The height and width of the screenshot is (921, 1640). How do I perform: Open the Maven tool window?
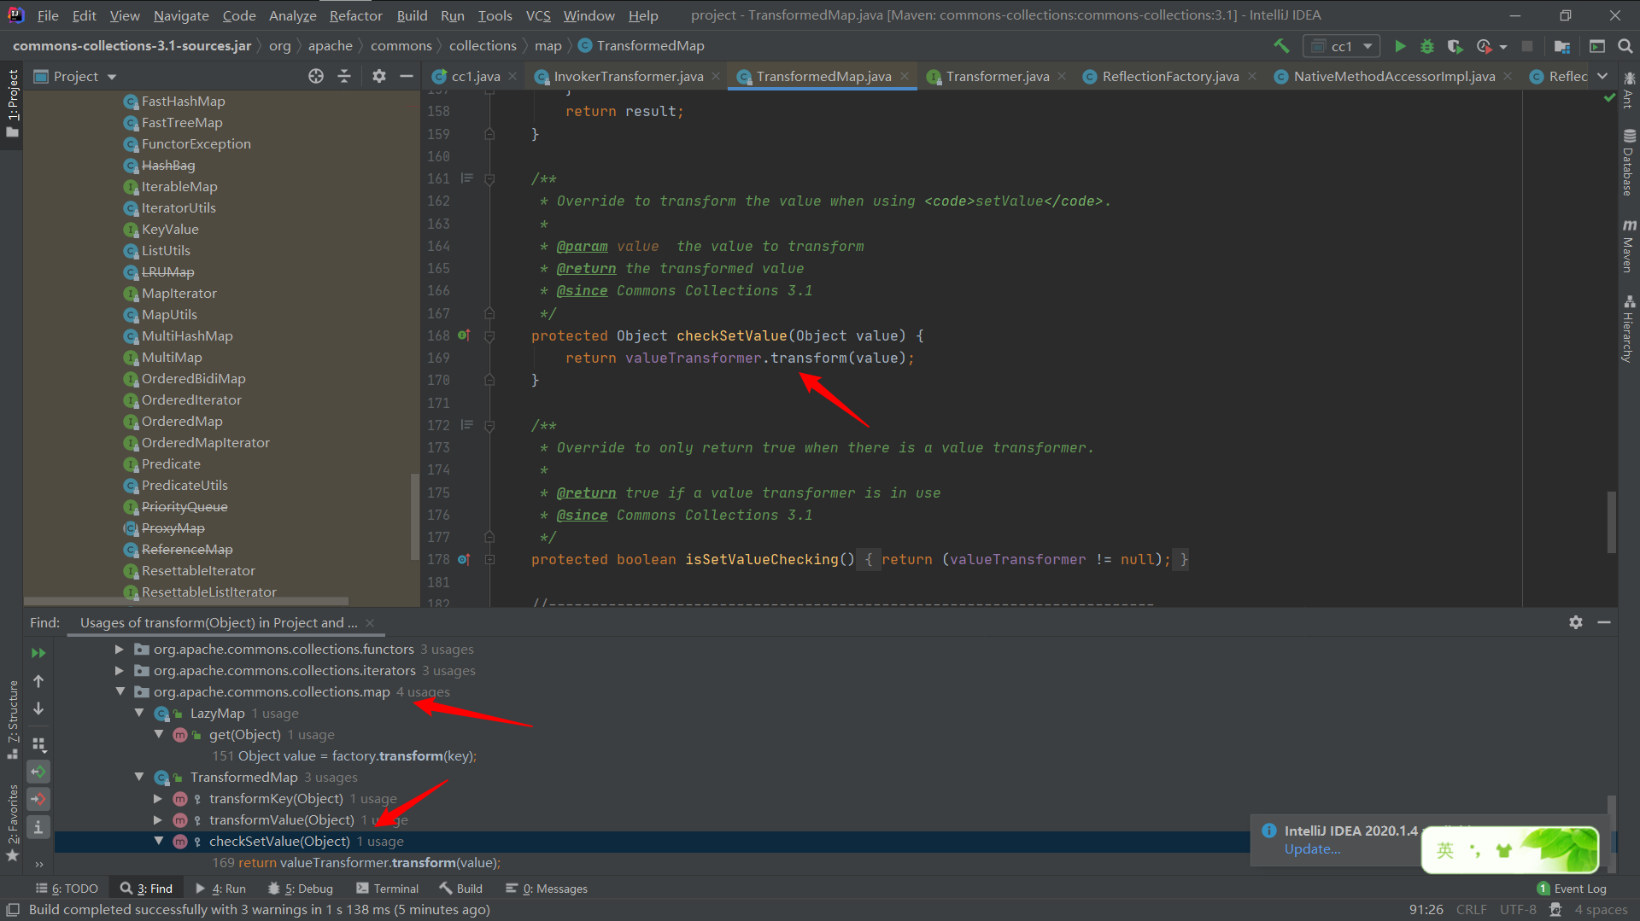1629,246
